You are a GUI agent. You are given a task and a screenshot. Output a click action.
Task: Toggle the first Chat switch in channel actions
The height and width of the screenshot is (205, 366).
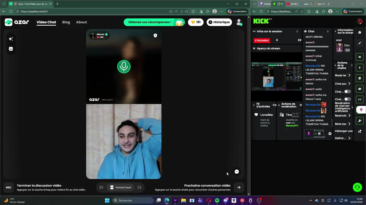click(x=347, y=92)
